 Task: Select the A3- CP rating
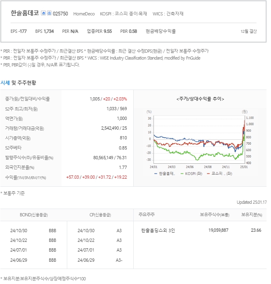pyautogui.click(x=119, y=260)
